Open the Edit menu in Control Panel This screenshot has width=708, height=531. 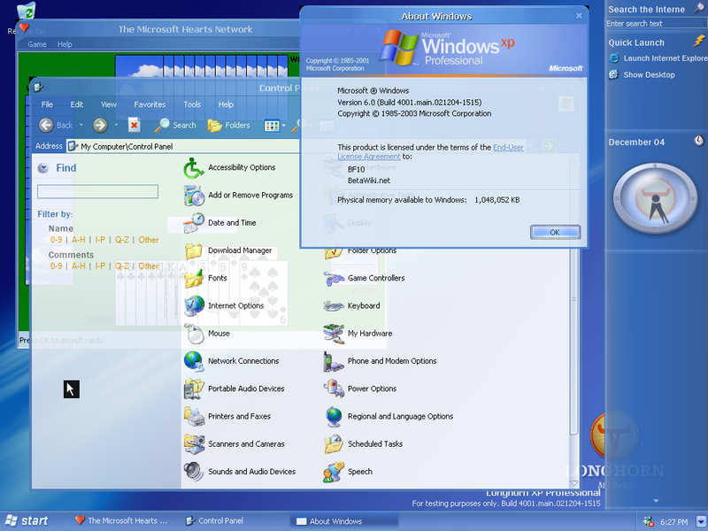[x=77, y=104]
